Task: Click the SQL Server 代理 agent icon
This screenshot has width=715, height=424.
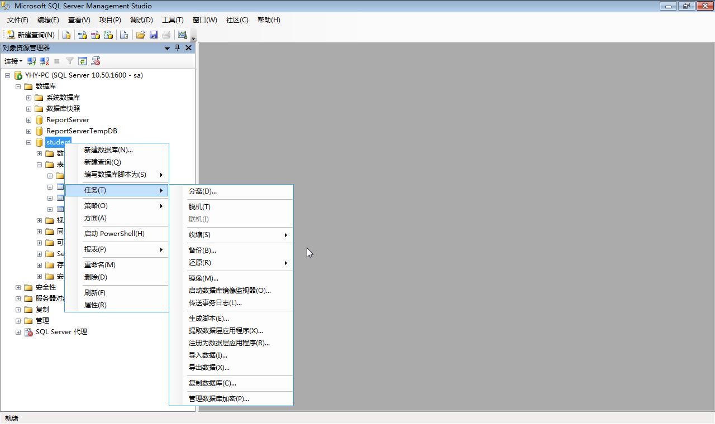Action: [28, 332]
